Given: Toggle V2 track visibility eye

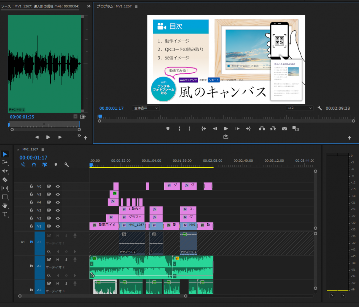Looking at the screenshot, I should pyautogui.click(x=58, y=218).
